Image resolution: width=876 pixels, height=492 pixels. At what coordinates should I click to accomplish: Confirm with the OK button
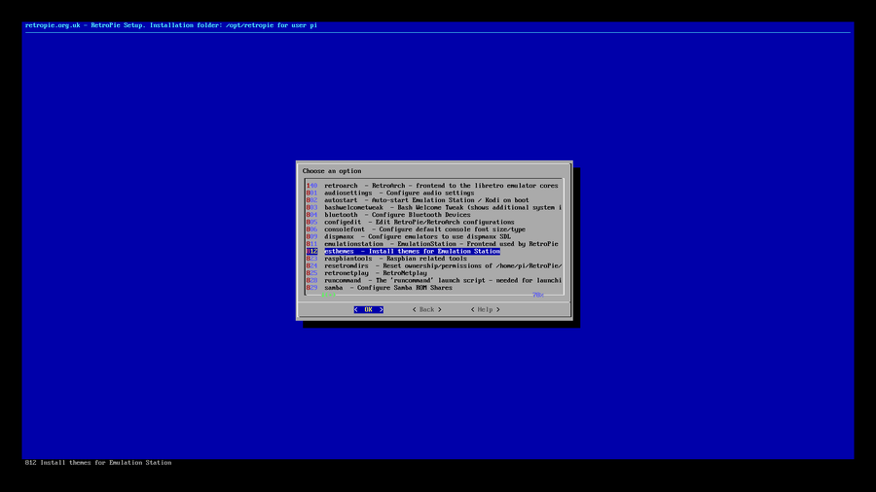(x=368, y=309)
